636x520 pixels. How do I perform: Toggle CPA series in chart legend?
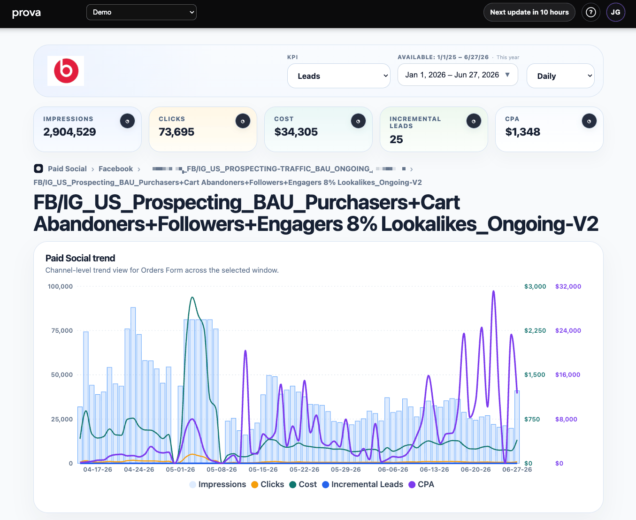click(421, 484)
